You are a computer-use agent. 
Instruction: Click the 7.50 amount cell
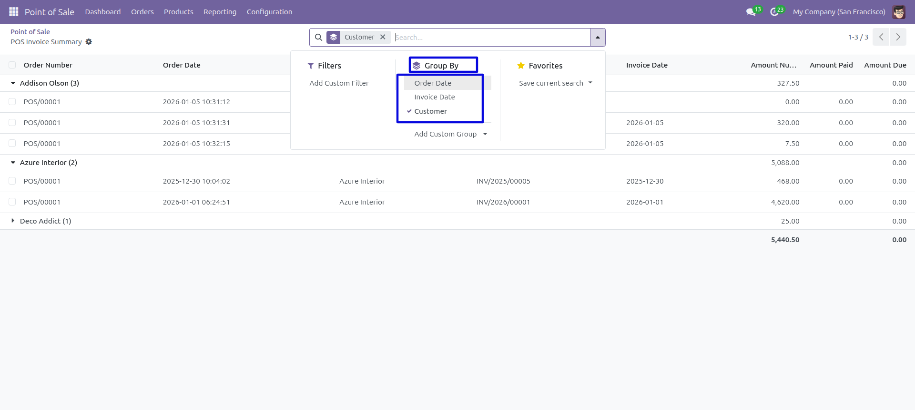(x=792, y=144)
